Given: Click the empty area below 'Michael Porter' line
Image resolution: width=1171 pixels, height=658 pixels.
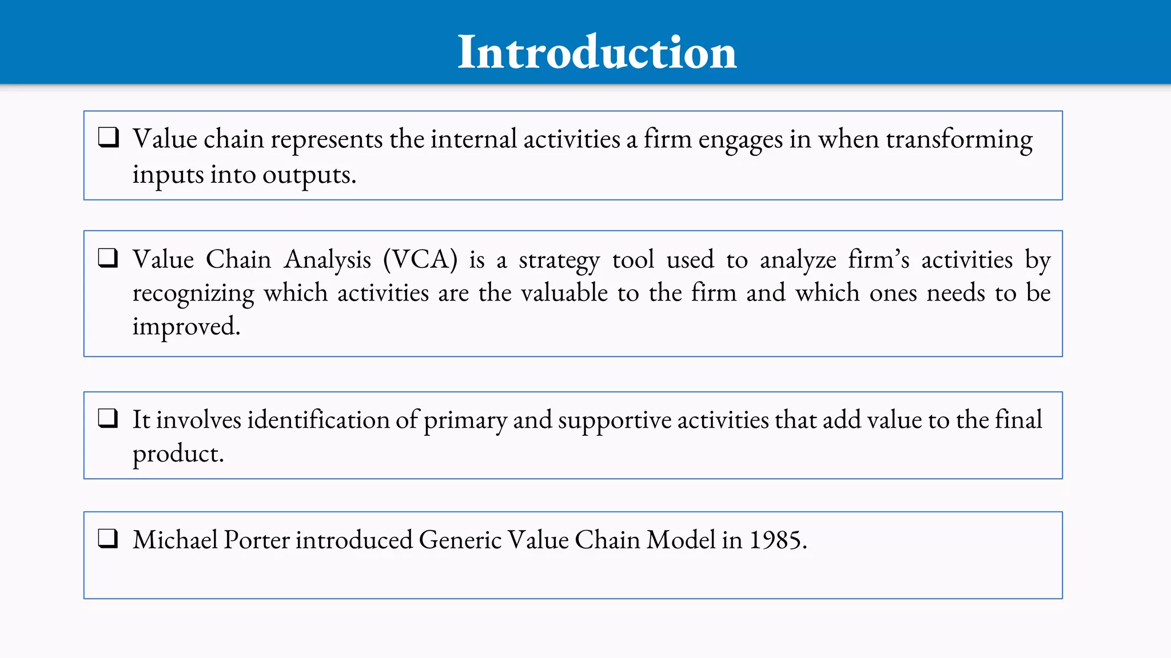Looking at the screenshot, I should [572, 577].
